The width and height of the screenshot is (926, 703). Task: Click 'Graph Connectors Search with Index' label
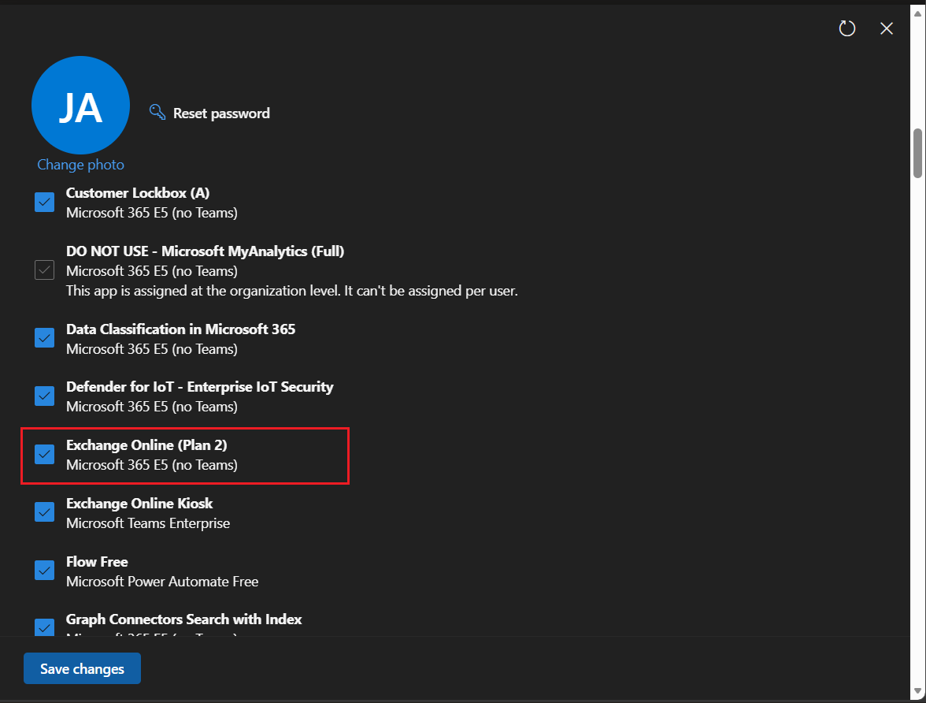183,619
